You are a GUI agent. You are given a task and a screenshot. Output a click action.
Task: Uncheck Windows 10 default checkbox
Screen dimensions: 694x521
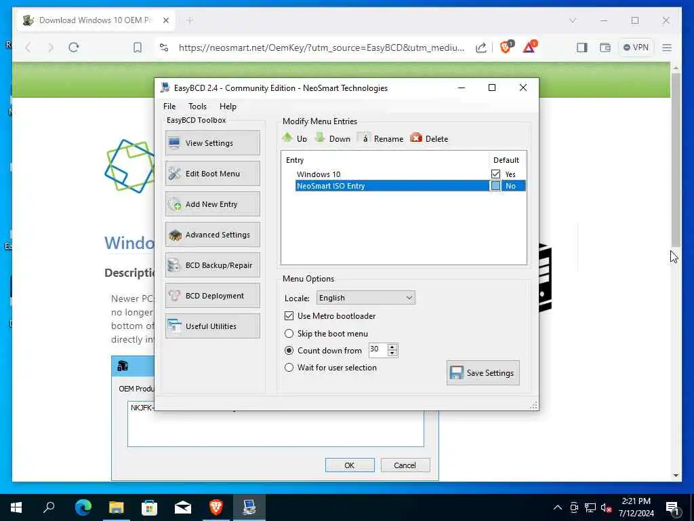tap(495, 174)
